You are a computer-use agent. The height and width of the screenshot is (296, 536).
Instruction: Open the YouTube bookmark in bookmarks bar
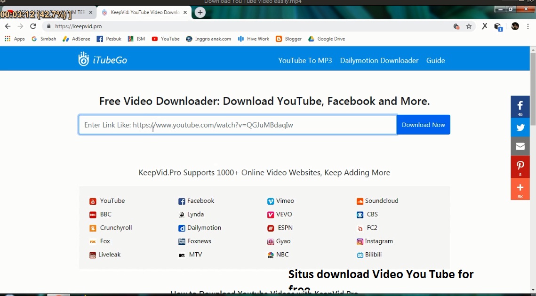pyautogui.click(x=166, y=39)
